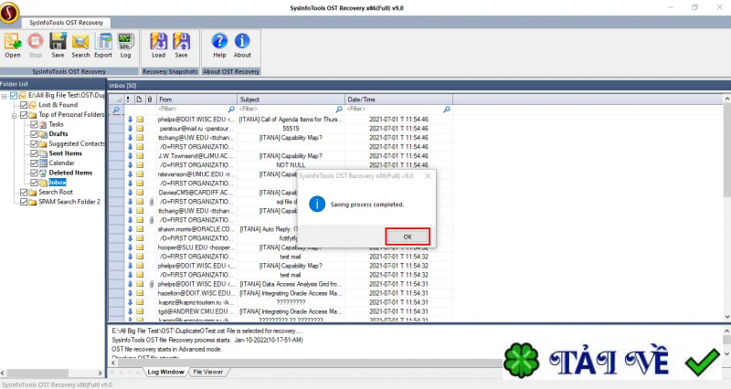
Task: Sort by the From column header
Action: tap(196, 100)
